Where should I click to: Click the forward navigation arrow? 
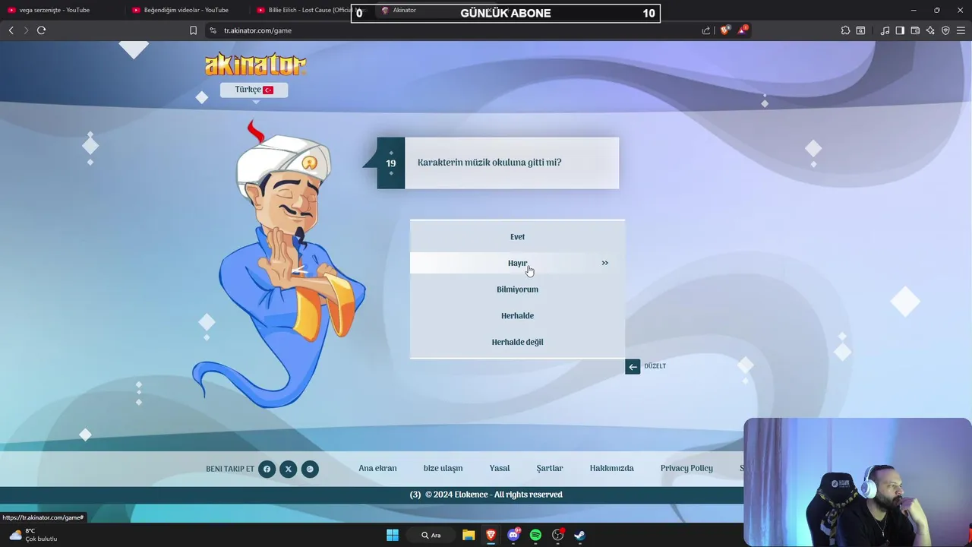tap(26, 30)
